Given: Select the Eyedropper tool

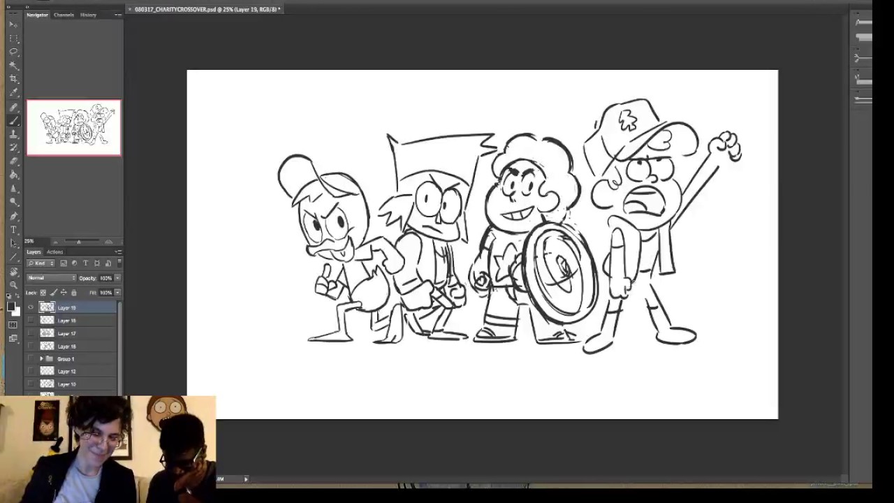Looking at the screenshot, I should tap(13, 93).
